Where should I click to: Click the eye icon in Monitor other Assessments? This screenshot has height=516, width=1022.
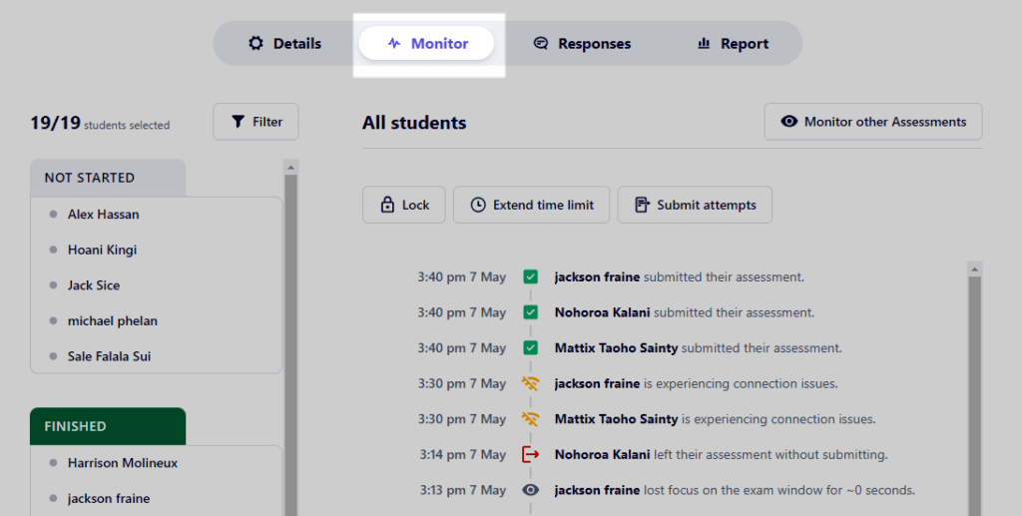(789, 122)
